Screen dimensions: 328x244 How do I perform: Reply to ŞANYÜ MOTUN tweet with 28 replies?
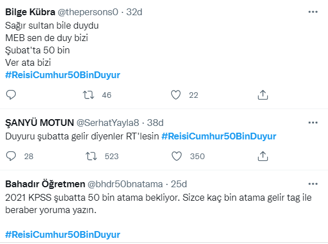pyautogui.click(x=11, y=156)
